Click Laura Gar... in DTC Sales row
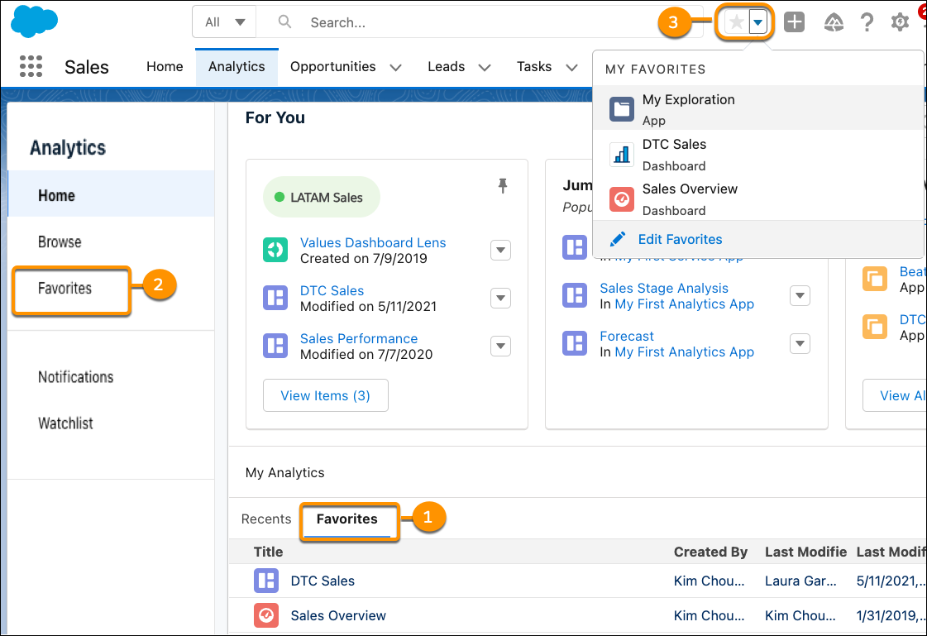Viewport: 927px width, 636px height. pos(800,581)
